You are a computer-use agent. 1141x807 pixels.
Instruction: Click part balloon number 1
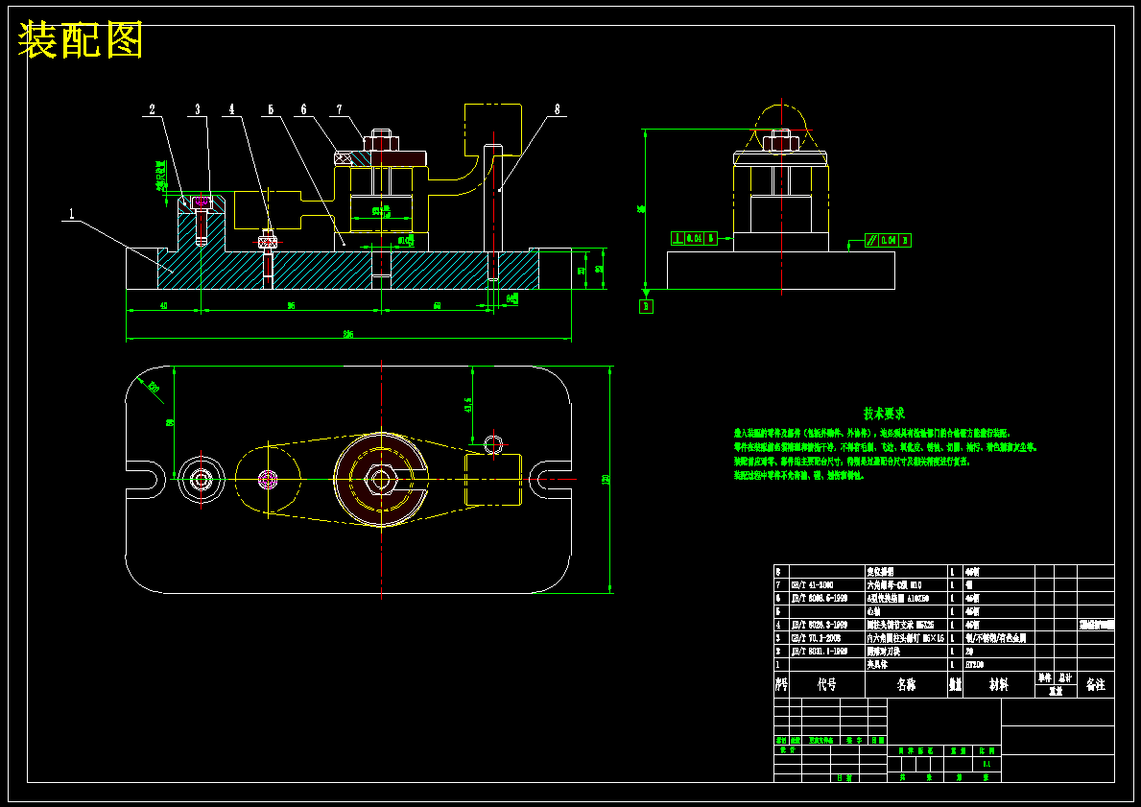tap(71, 214)
